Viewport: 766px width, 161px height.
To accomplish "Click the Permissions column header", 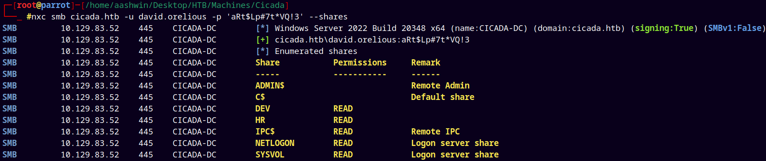I will tap(360, 62).
